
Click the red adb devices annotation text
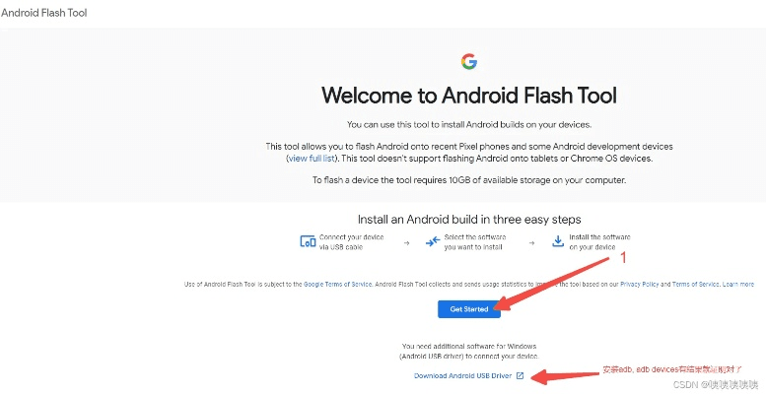(670, 370)
